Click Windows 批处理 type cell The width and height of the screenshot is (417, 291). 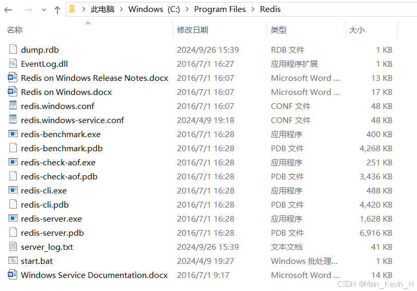pos(304,261)
